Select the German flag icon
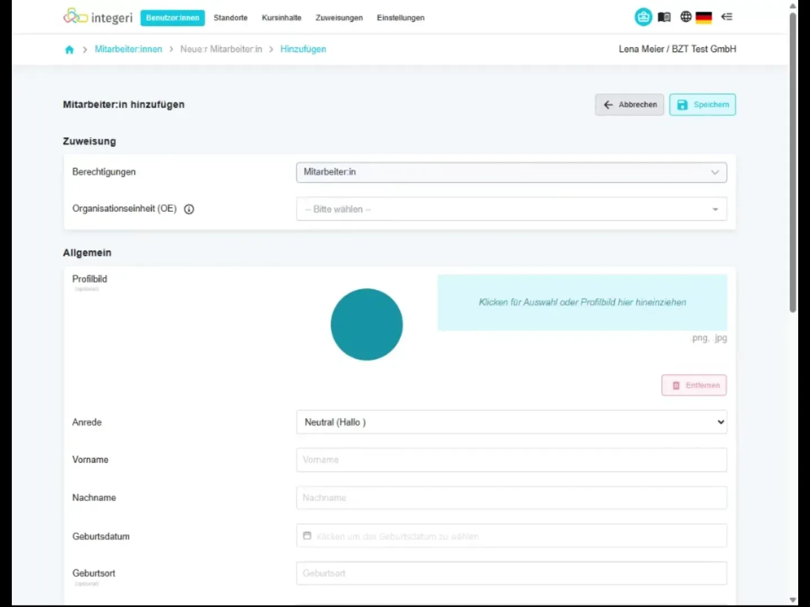Screen dimensions: 810x607 pyautogui.click(x=704, y=17)
